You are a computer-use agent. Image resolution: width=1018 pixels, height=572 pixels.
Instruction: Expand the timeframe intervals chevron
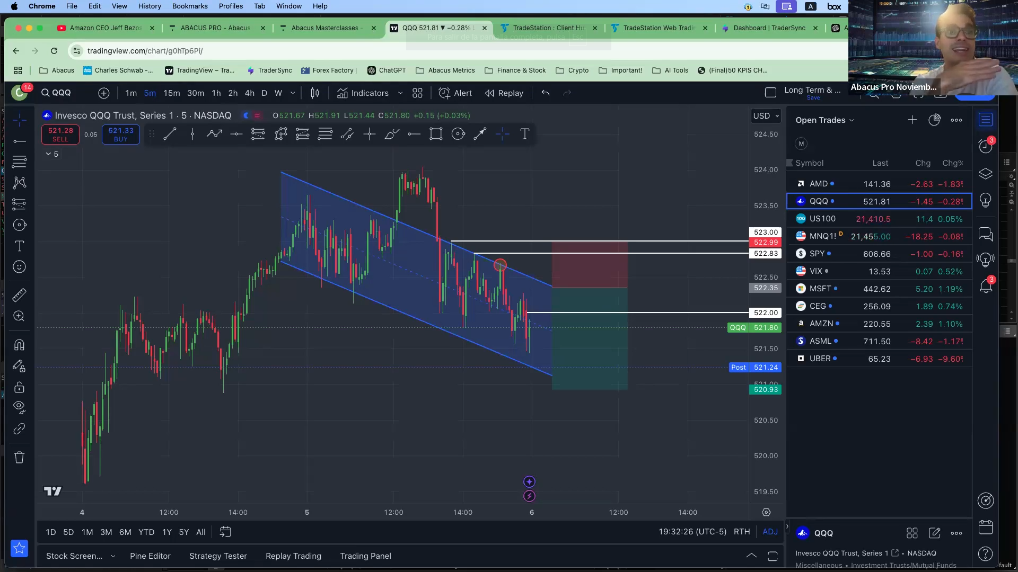click(x=293, y=93)
